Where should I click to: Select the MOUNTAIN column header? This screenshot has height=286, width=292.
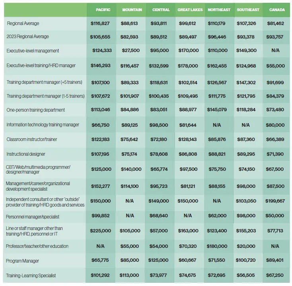point(132,10)
